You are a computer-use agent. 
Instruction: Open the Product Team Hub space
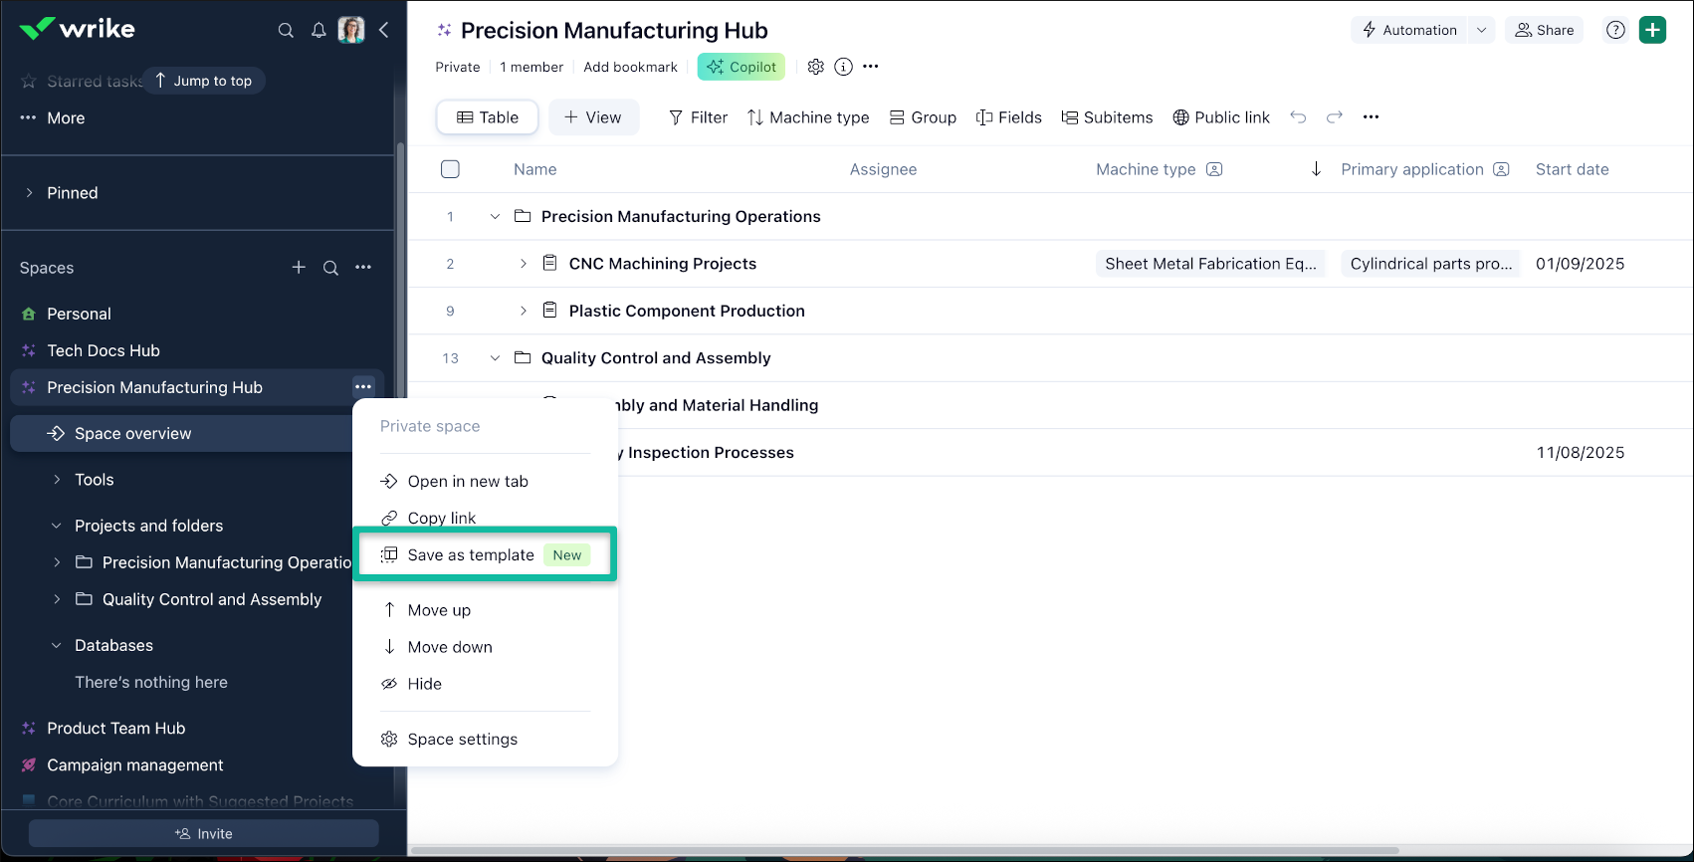[115, 728]
